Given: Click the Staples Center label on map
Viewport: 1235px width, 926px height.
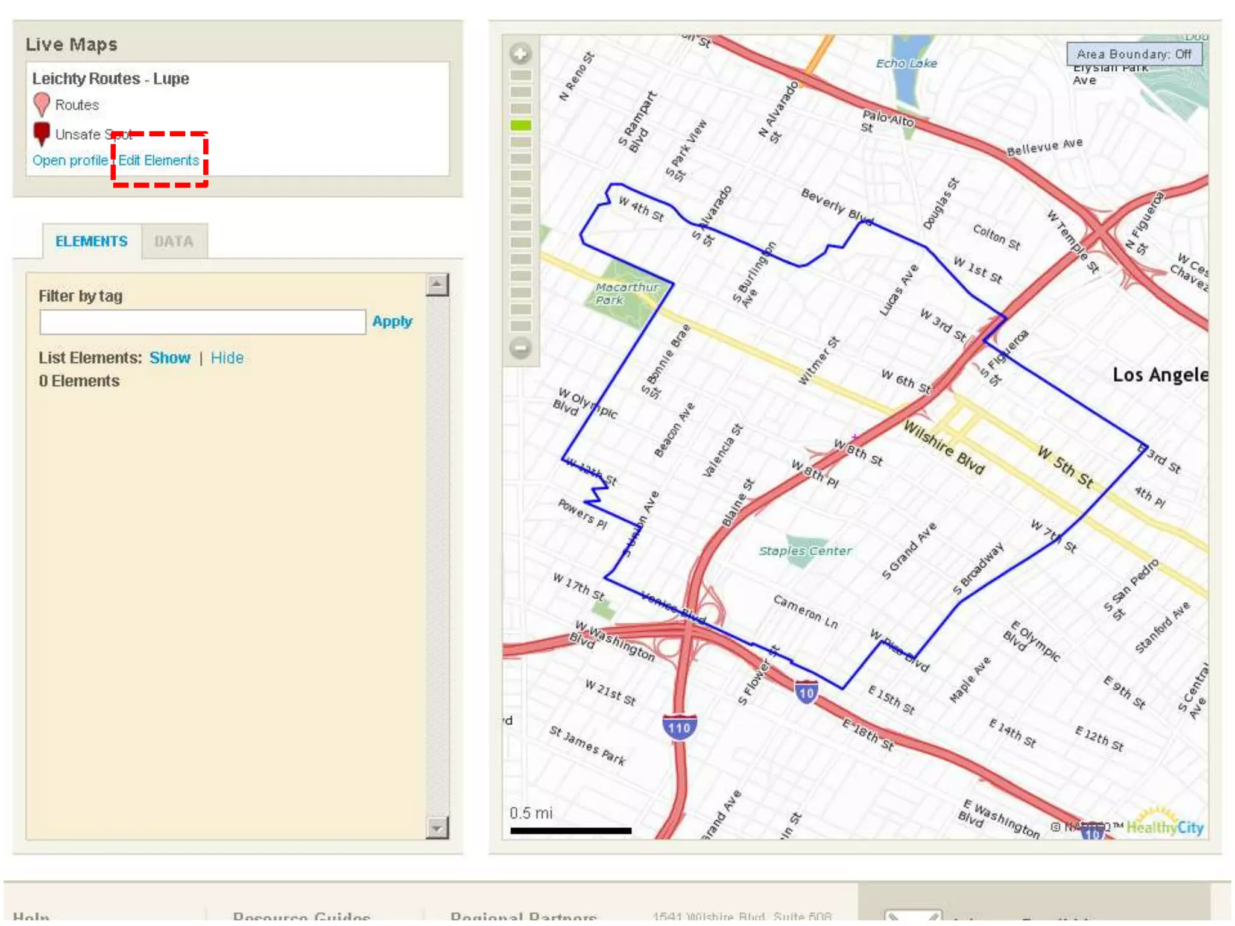Looking at the screenshot, I should [x=805, y=551].
